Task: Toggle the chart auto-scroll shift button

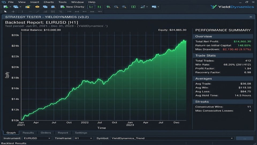Action: click(133, 7)
